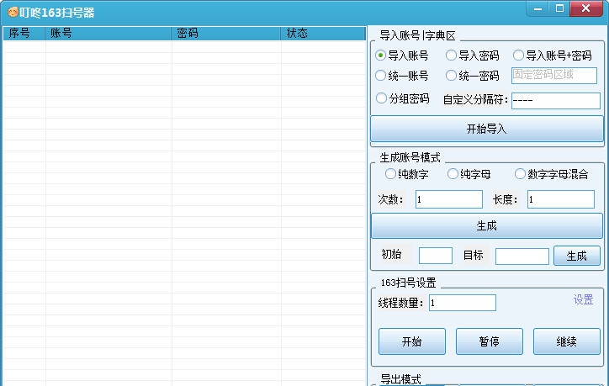Sort by the 账号 column header
Image resolution: width=609 pixels, height=386 pixels.
[109, 34]
